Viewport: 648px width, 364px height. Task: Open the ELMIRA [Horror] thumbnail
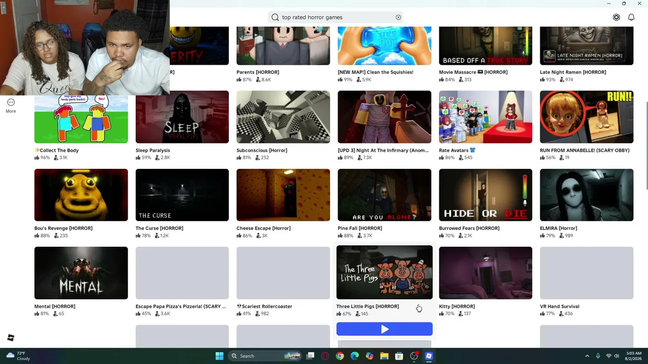pos(586,195)
